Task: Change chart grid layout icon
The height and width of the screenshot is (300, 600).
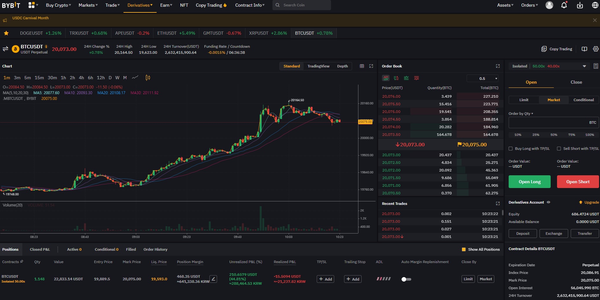Action: 362,66
